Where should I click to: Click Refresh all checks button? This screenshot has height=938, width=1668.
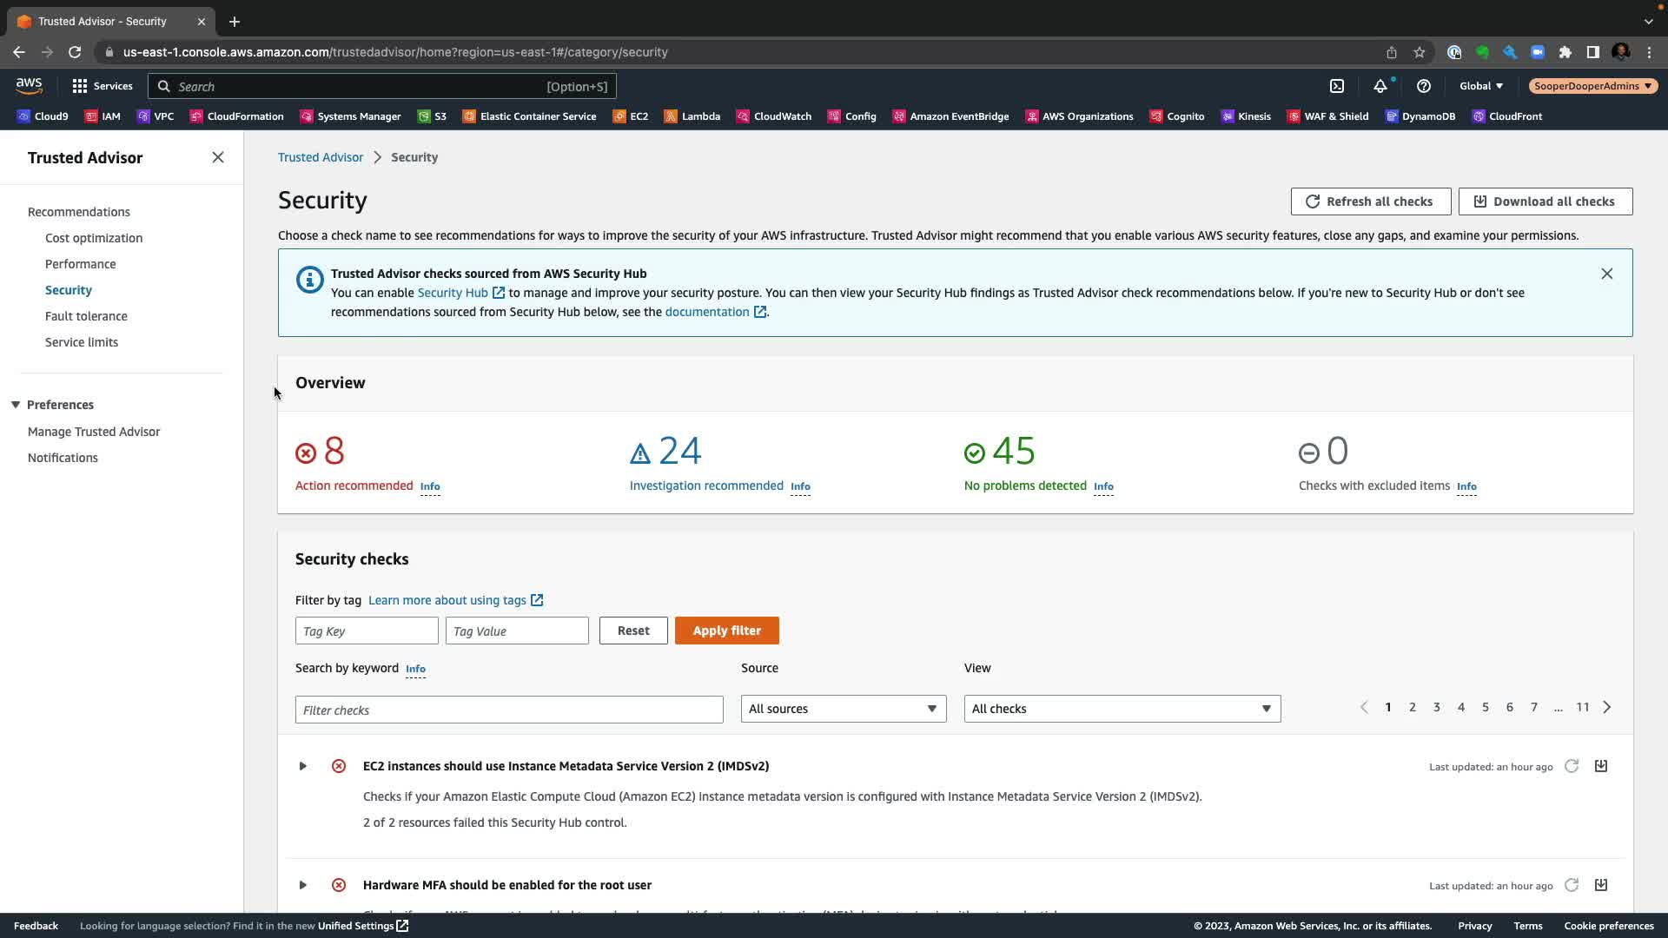click(1370, 201)
